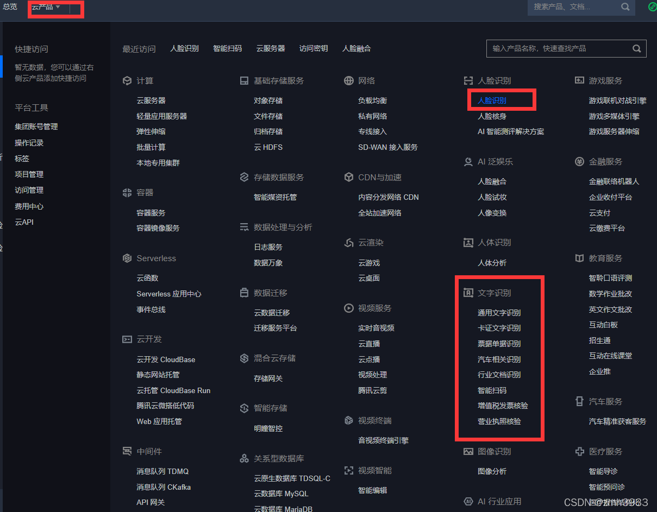Open 轻量应用服务器 under 计算
Image resolution: width=657 pixels, height=512 pixels.
(x=162, y=116)
